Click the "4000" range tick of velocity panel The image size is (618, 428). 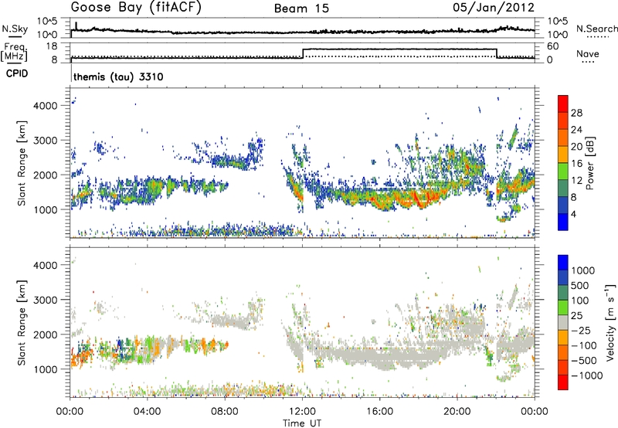(x=46, y=265)
